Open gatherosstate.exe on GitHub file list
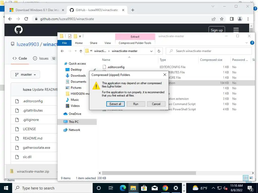 coord(37,148)
